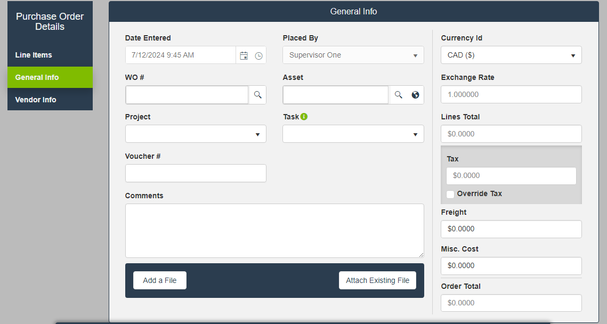Click into the Comments text area
The width and height of the screenshot is (607, 324).
(x=274, y=230)
